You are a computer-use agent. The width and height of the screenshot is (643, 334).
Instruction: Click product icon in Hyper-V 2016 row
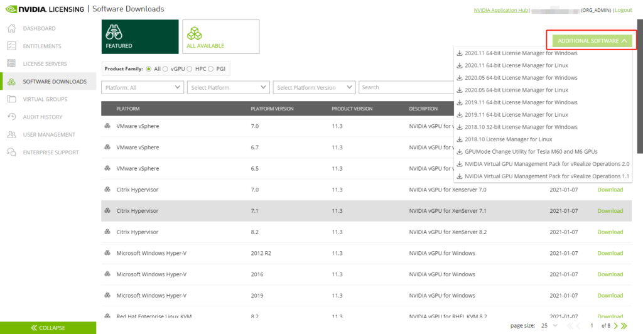pos(107,274)
